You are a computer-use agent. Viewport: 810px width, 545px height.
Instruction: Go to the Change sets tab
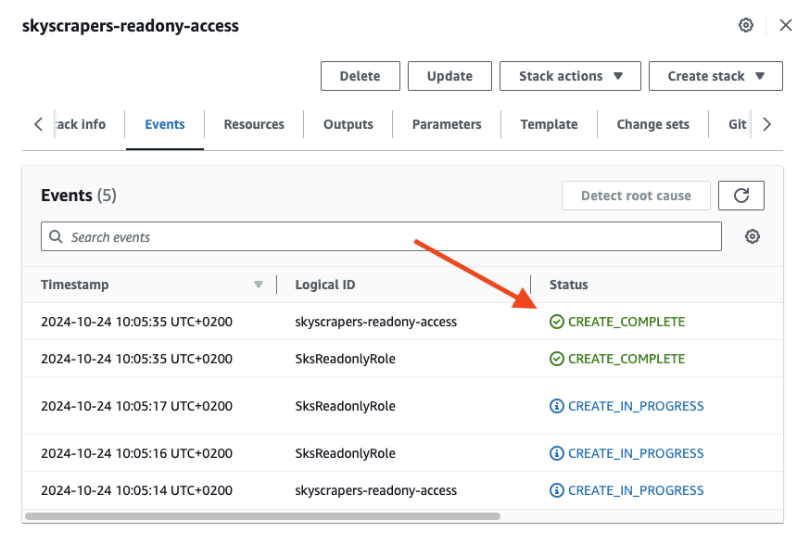coord(652,124)
